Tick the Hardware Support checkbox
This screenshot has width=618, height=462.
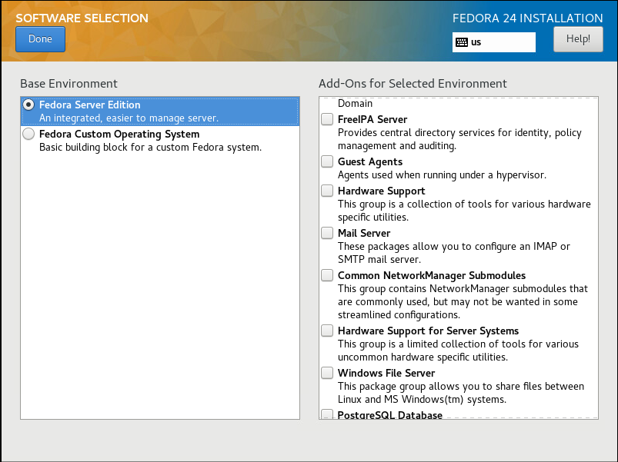[x=327, y=191]
